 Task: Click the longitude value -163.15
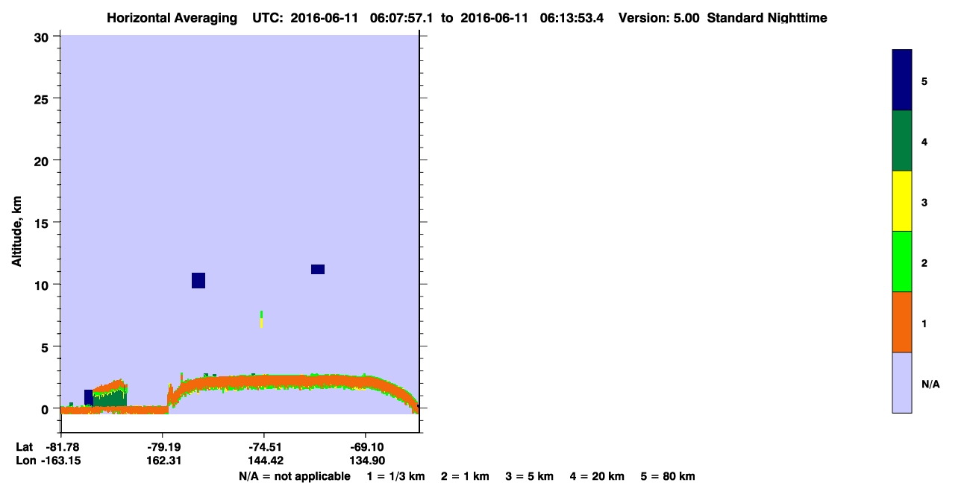point(61,460)
